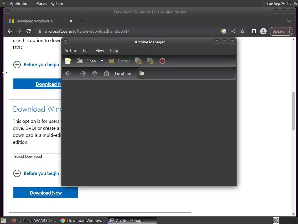Open the Chrome three-dot menu
The height and width of the screenshot is (224, 298).
point(290,31)
